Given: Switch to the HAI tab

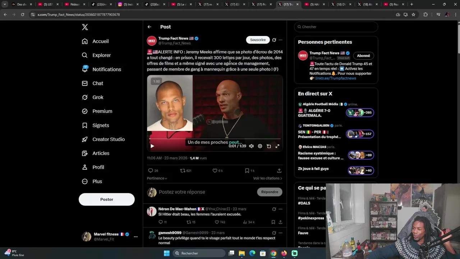Looking at the screenshot, I should tap(315, 4).
